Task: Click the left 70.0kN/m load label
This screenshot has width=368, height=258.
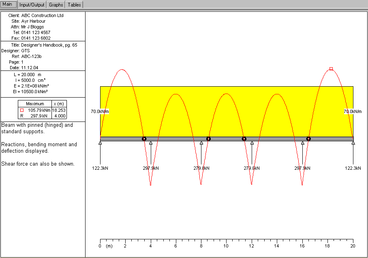Action: click(100, 111)
